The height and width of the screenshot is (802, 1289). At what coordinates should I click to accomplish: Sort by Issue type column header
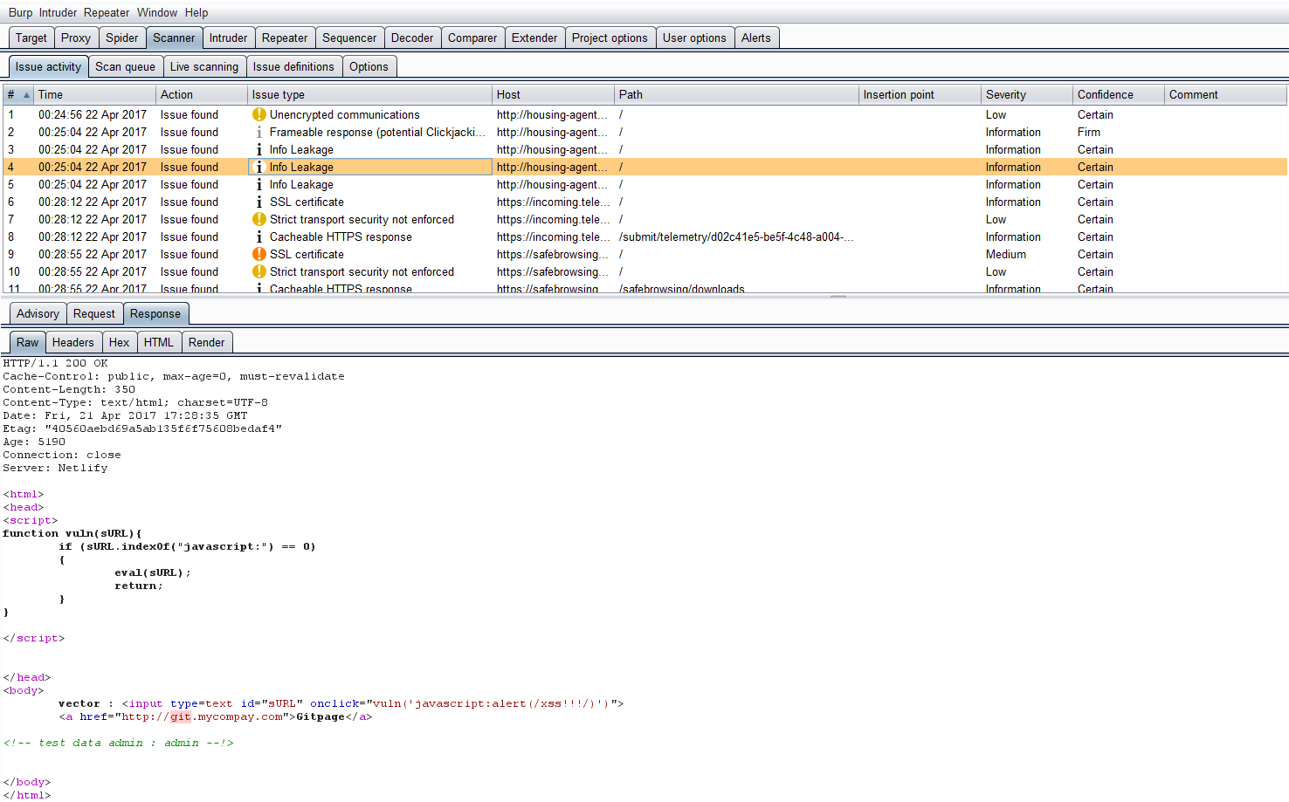369,94
